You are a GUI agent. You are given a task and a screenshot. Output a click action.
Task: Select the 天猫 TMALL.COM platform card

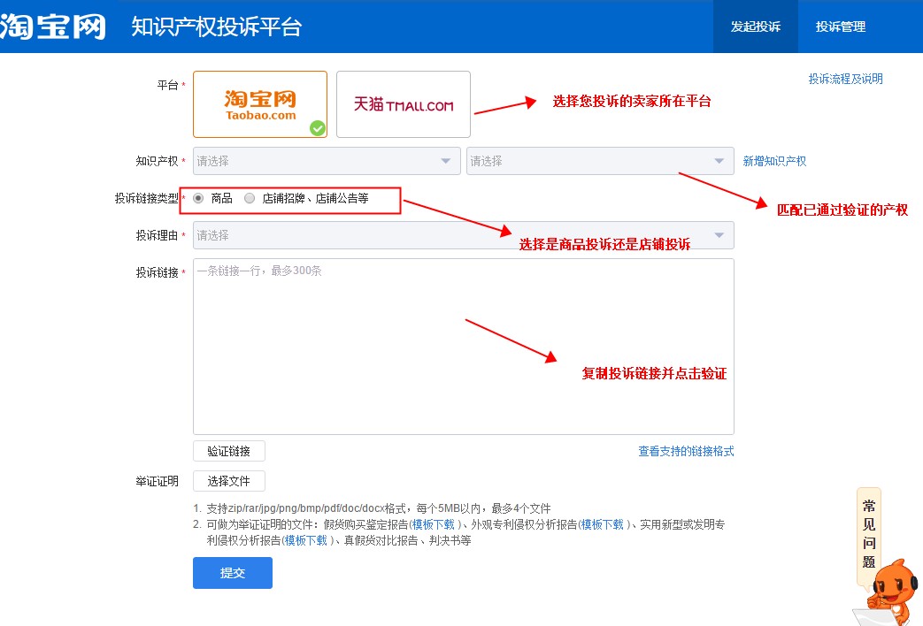coord(404,104)
